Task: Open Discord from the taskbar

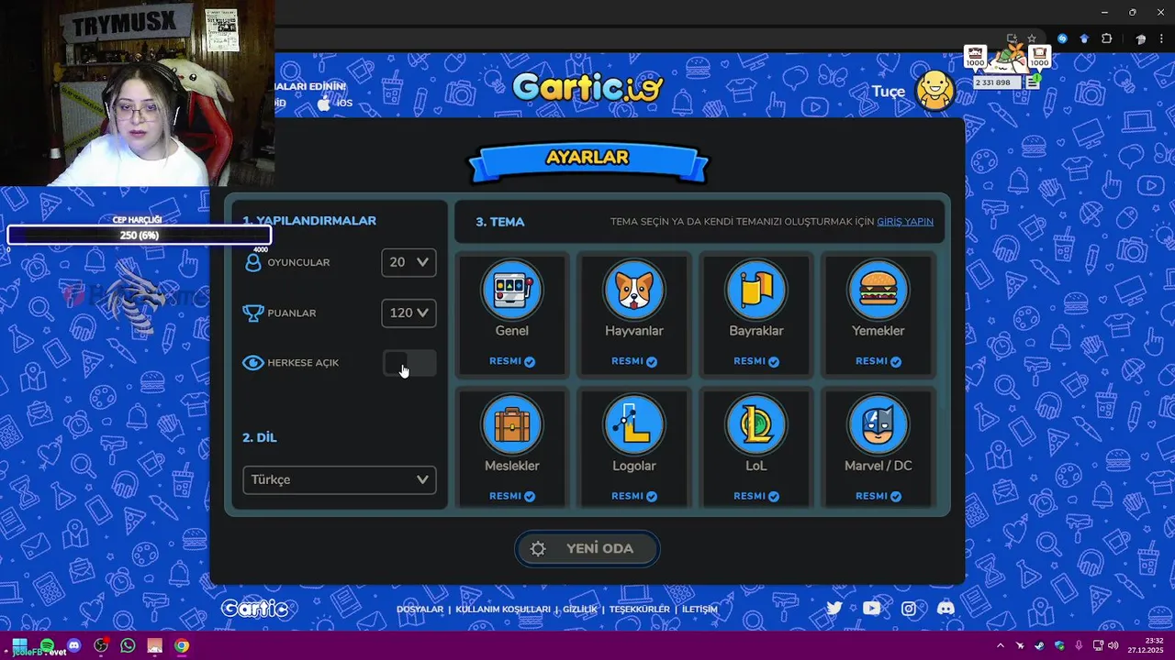Action: (73, 645)
